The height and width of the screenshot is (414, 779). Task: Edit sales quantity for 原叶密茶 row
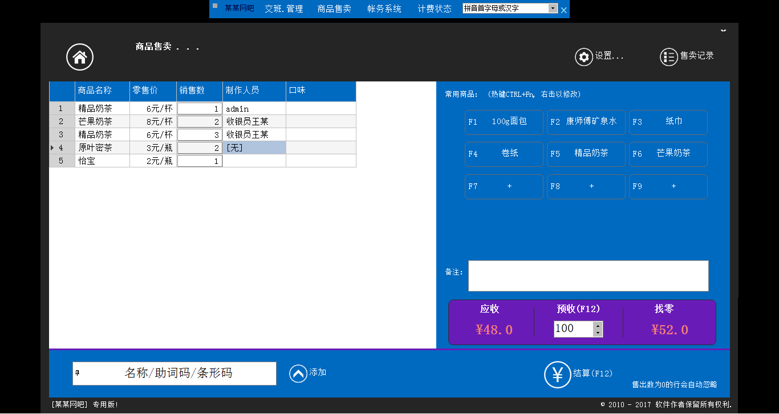200,147
